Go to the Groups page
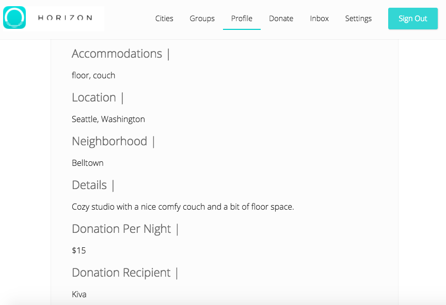Screen dimensions: 446x305 tap(202, 19)
